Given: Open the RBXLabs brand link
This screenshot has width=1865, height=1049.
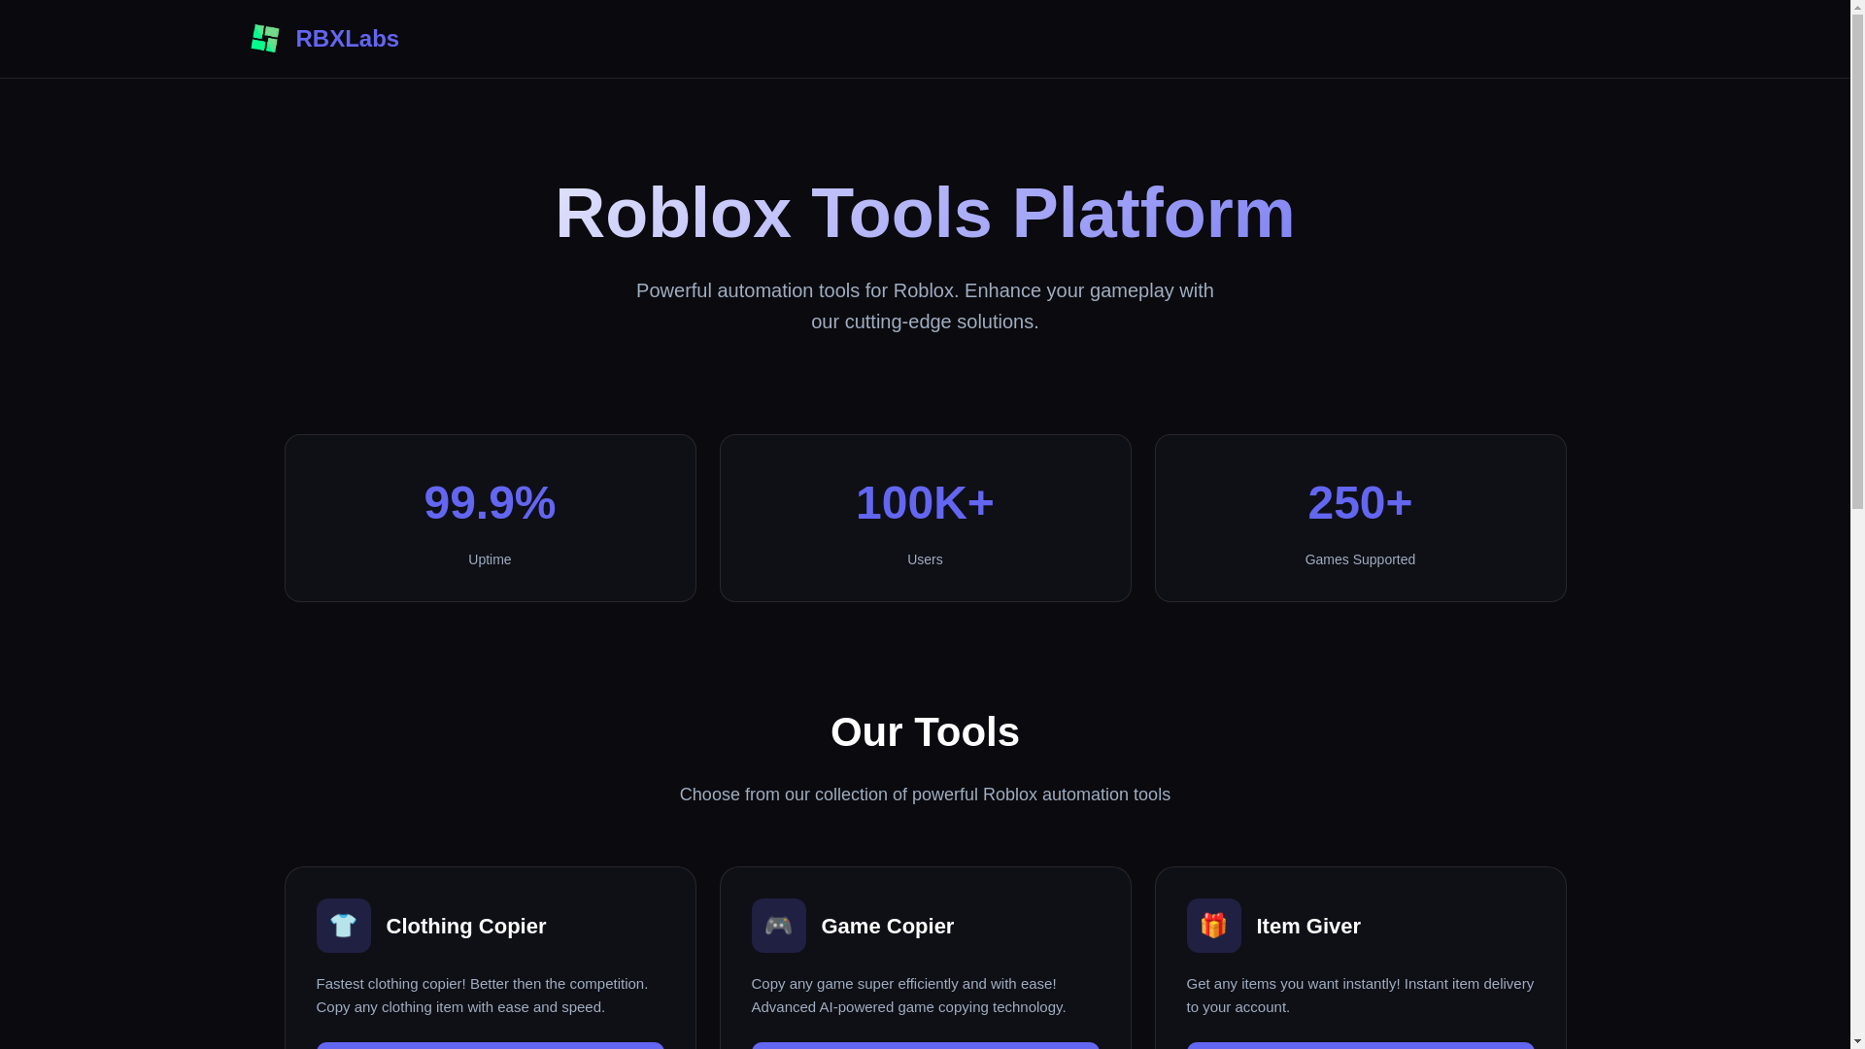Looking at the screenshot, I should pos(324,39).
